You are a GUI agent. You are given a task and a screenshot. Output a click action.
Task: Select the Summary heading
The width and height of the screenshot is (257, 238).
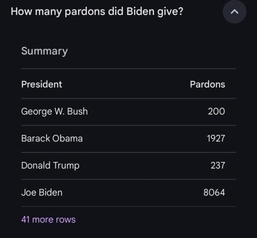point(44,51)
